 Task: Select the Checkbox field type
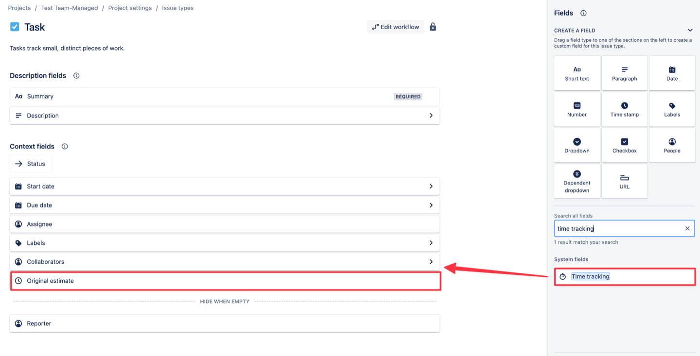pyautogui.click(x=624, y=145)
